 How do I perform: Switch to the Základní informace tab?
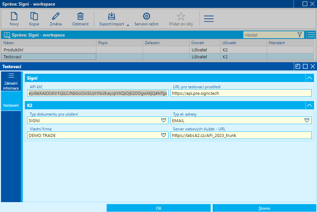[x=11, y=81]
